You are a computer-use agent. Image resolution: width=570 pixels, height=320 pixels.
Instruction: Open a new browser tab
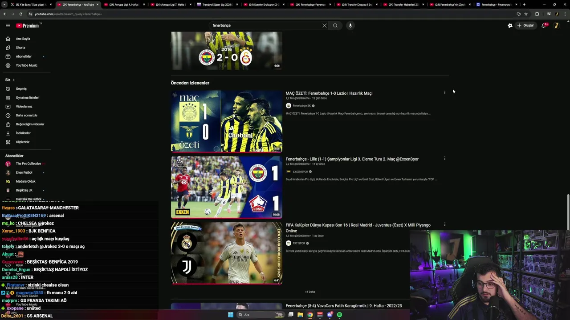(x=524, y=4)
